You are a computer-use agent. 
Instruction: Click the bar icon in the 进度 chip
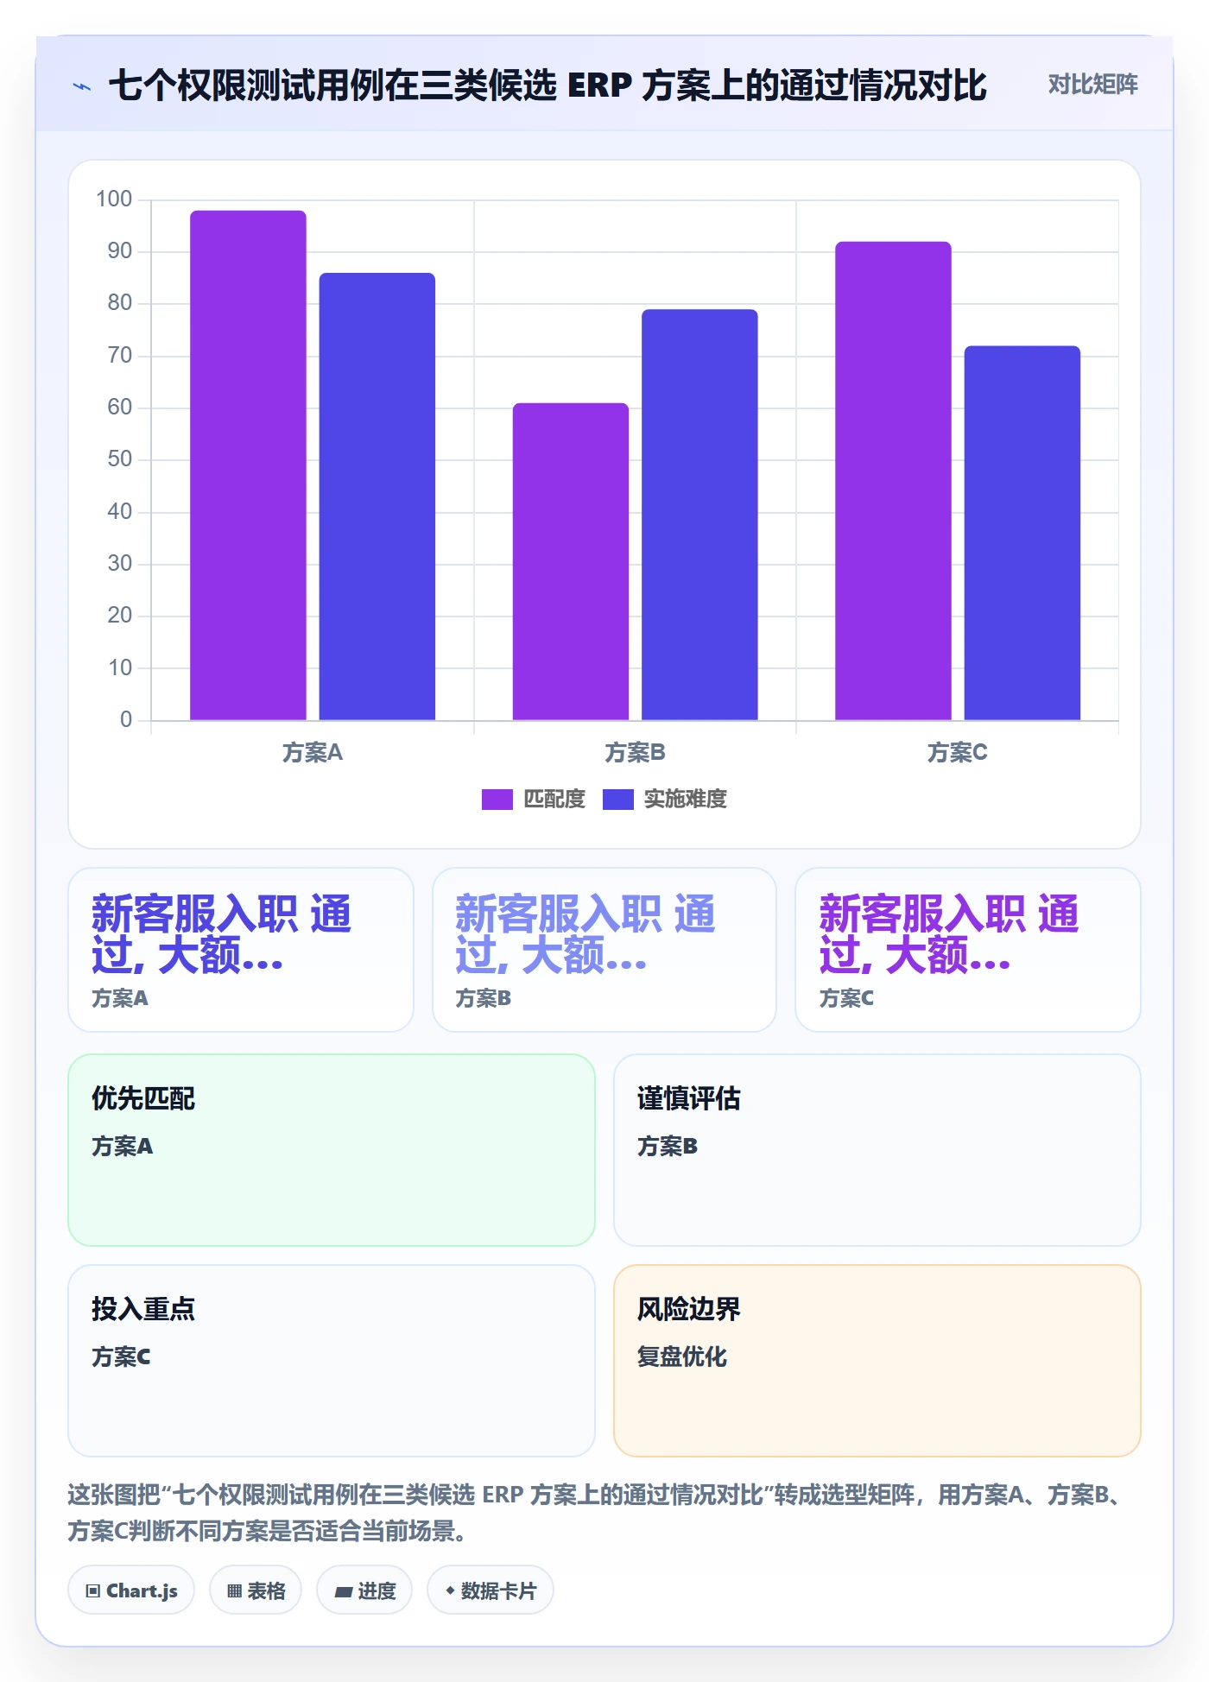pyautogui.click(x=343, y=1591)
